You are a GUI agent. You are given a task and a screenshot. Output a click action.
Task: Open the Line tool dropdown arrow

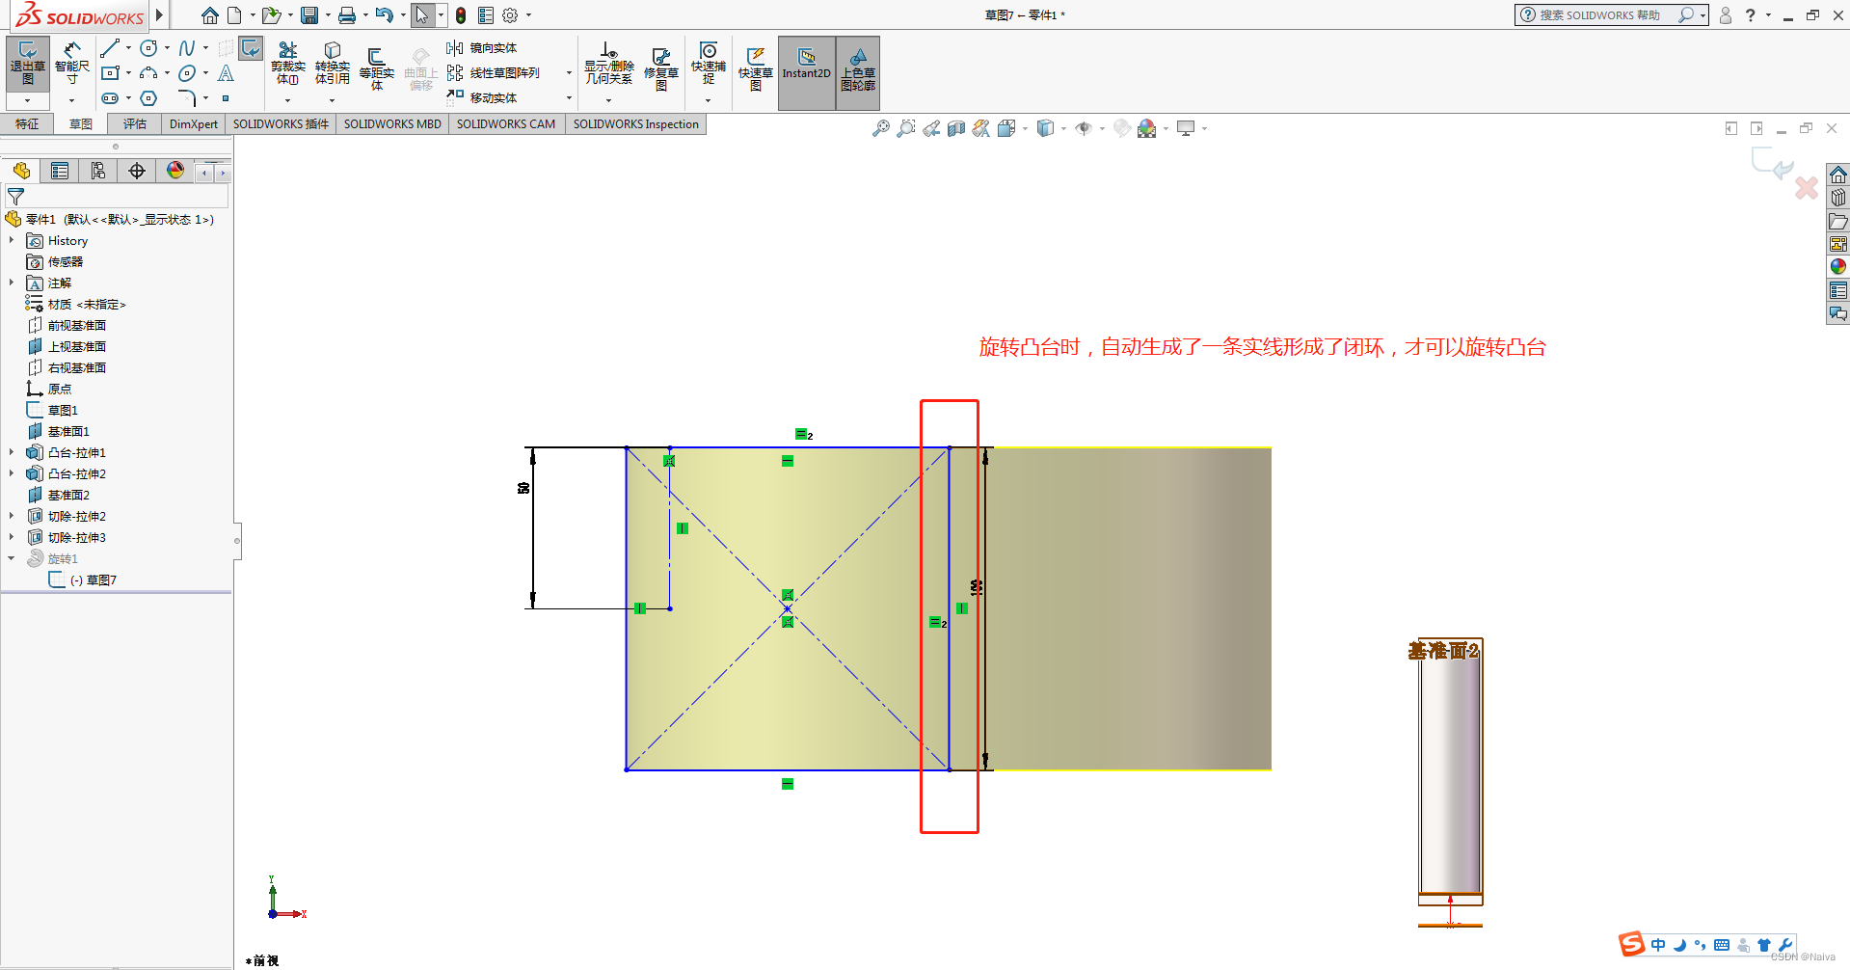(128, 48)
